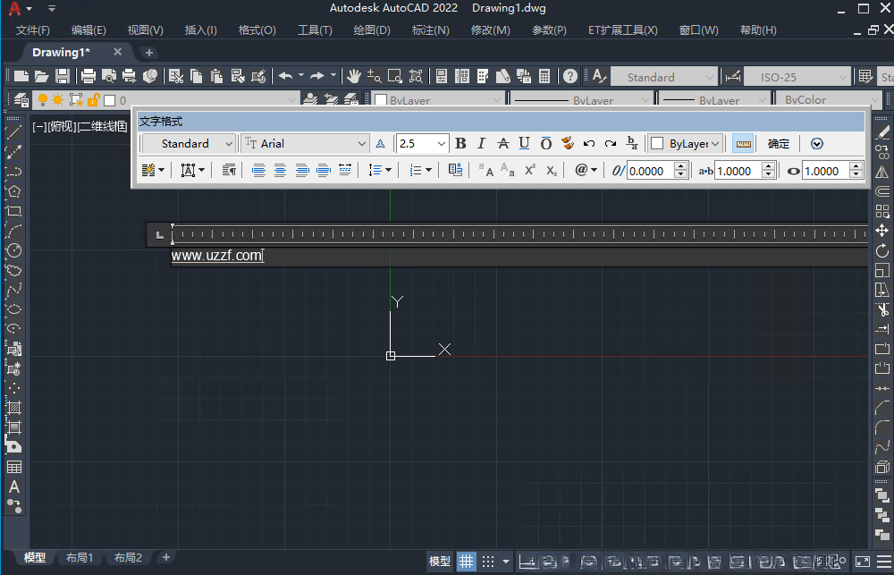The width and height of the screenshot is (894, 575).
Task: Click the tracking 1.0000 input field
Action: (x=738, y=171)
